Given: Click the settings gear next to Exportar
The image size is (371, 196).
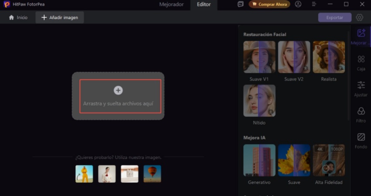Looking at the screenshot, I should 359,18.
